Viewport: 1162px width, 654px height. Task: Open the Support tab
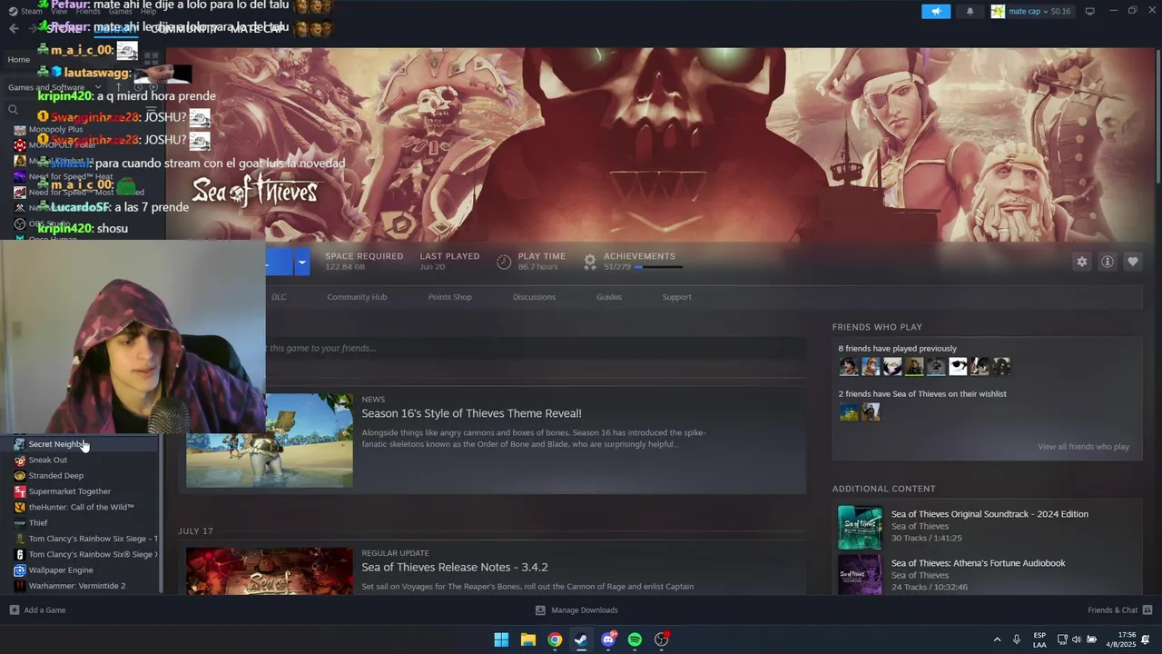(x=676, y=297)
